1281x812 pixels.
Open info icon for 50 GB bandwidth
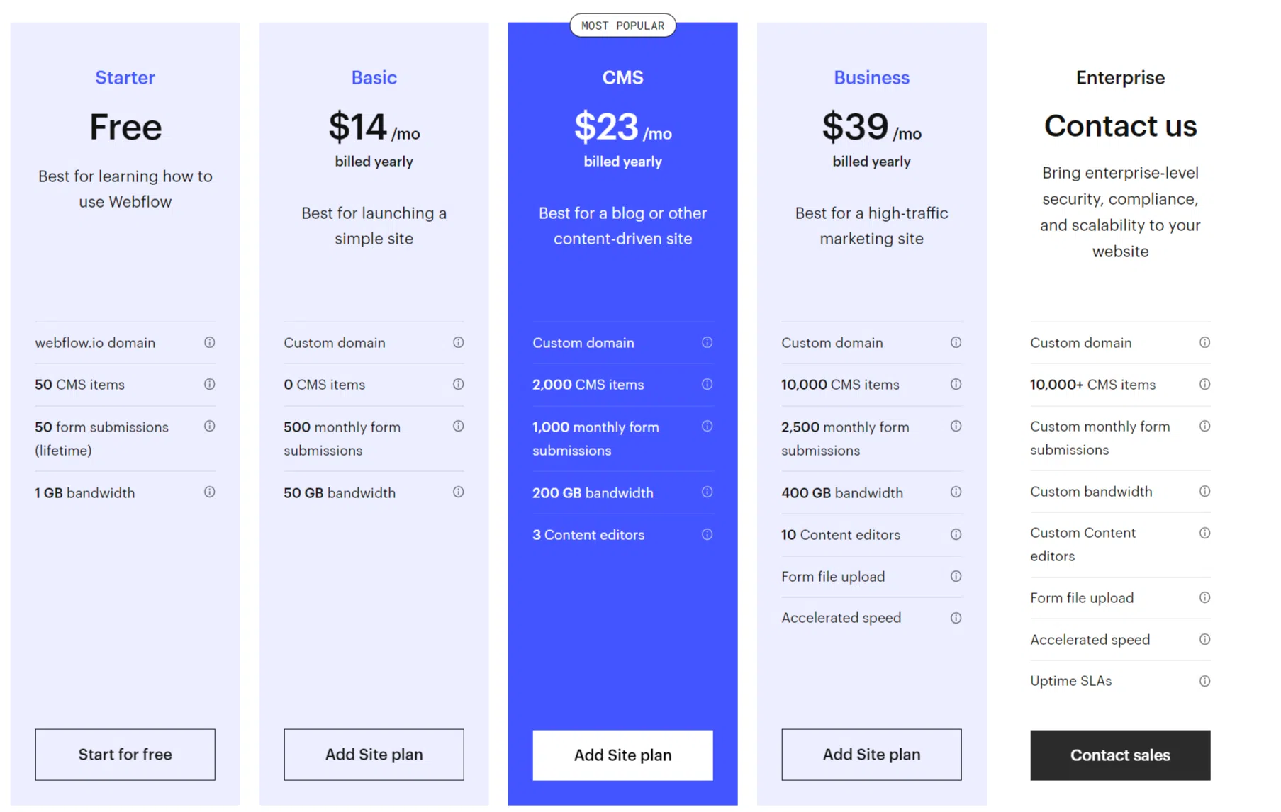458,492
